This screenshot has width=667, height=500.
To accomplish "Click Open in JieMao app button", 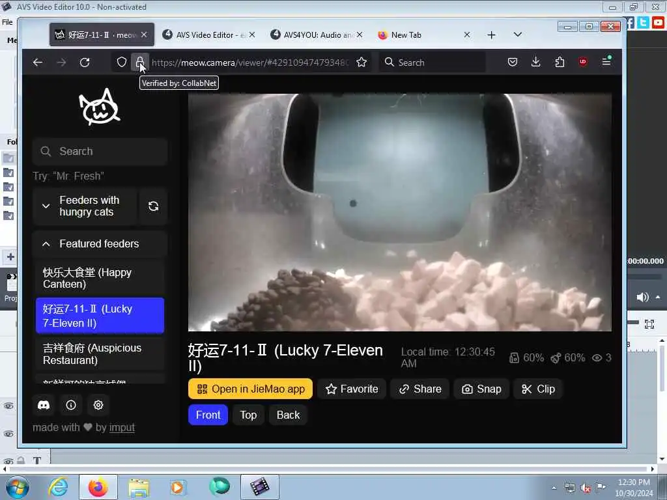I will click(250, 389).
